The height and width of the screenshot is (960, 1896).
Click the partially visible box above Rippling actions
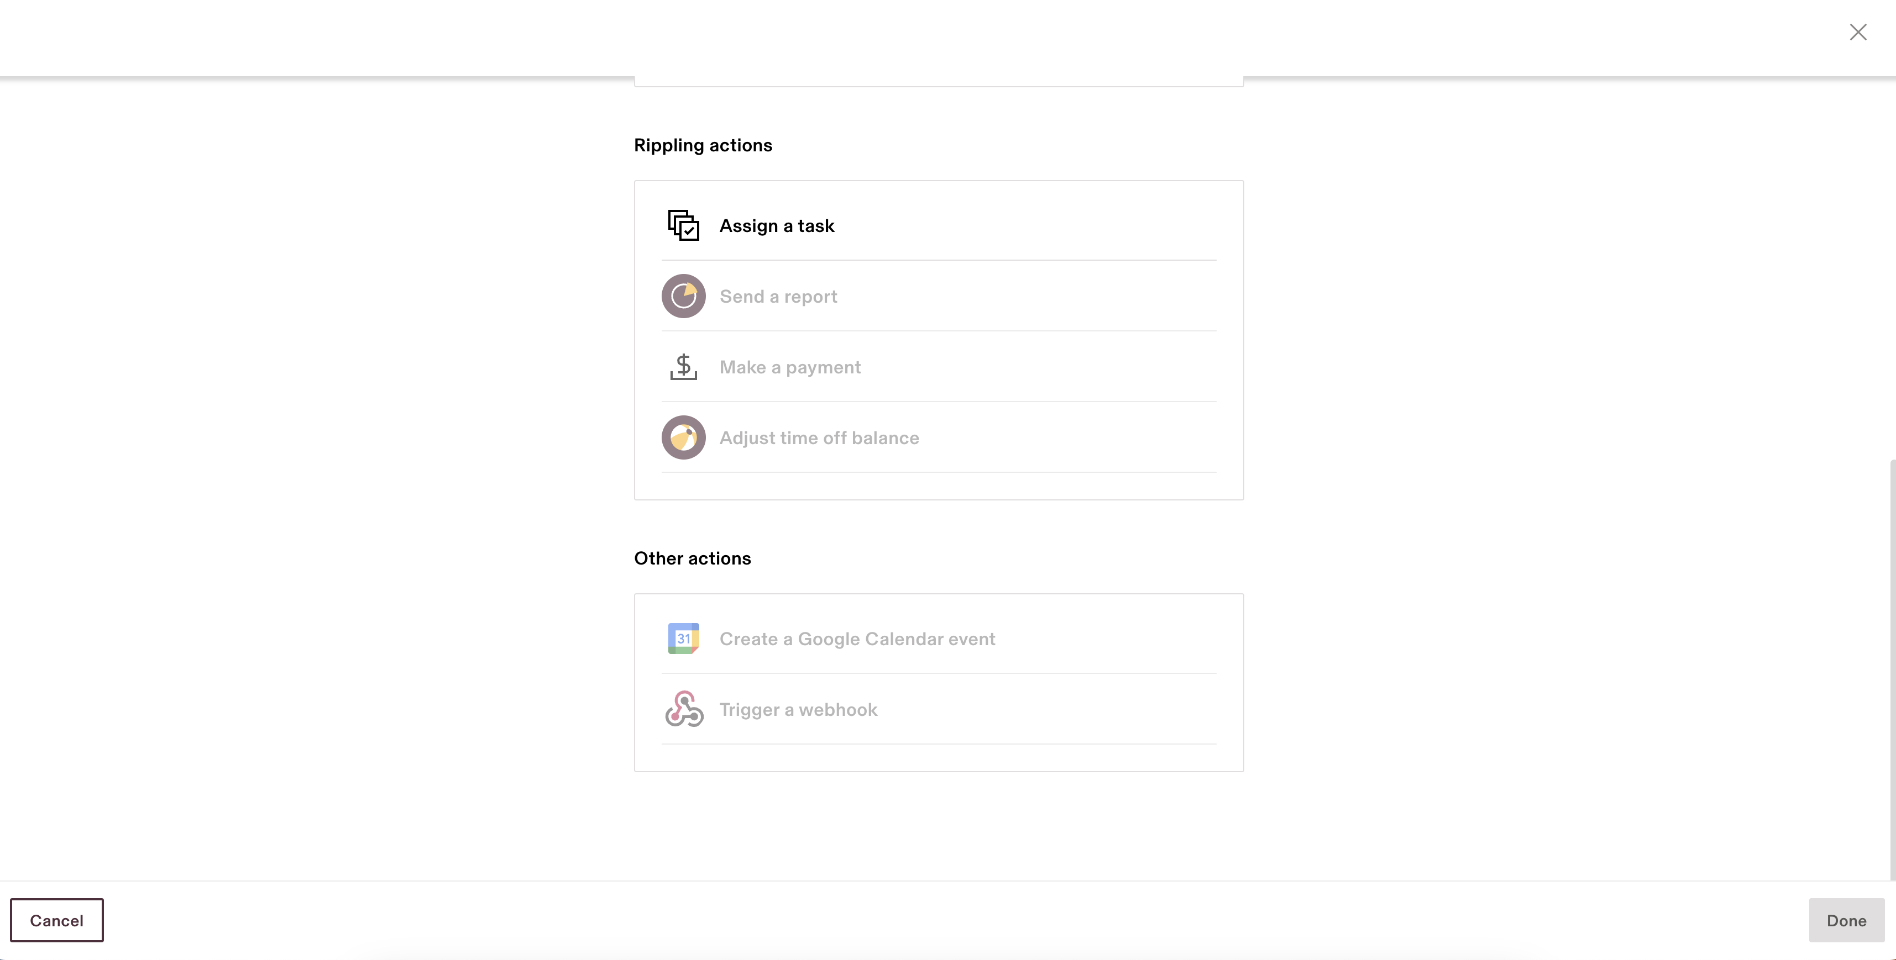tap(939, 81)
